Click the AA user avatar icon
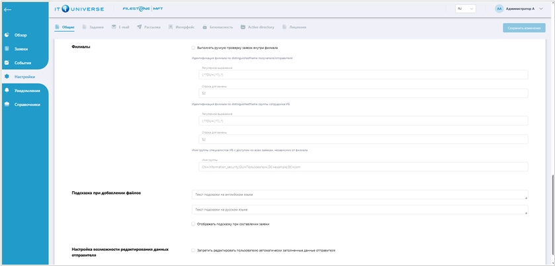This screenshot has height=266, width=555. point(499,9)
